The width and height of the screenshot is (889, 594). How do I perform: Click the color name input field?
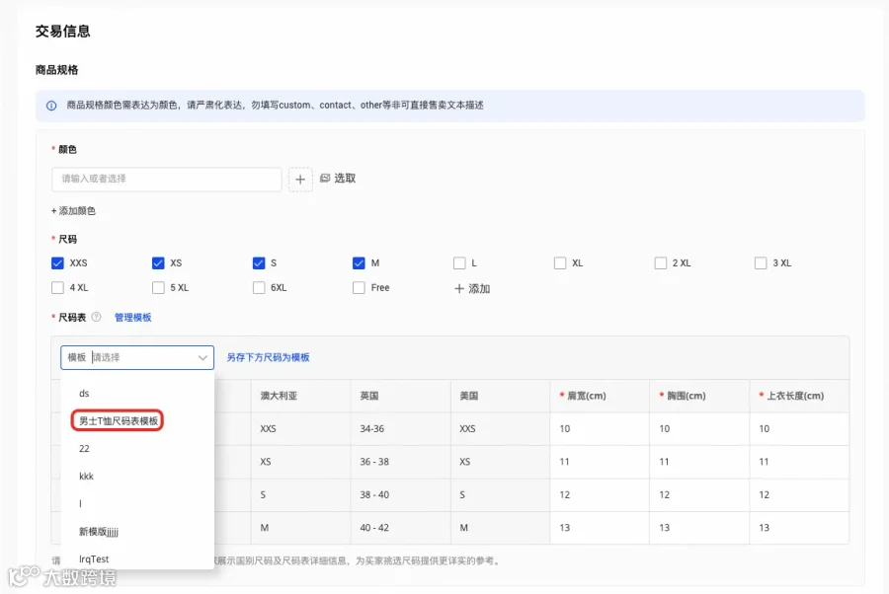coord(167,179)
